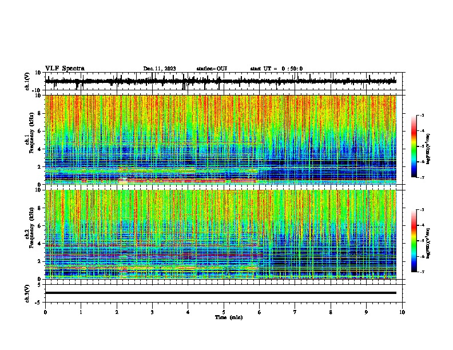The height and width of the screenshot is (350, 453).
Task: Click the "8" kHz tick of ch.2 spectrogram
Action: point(39,208)
